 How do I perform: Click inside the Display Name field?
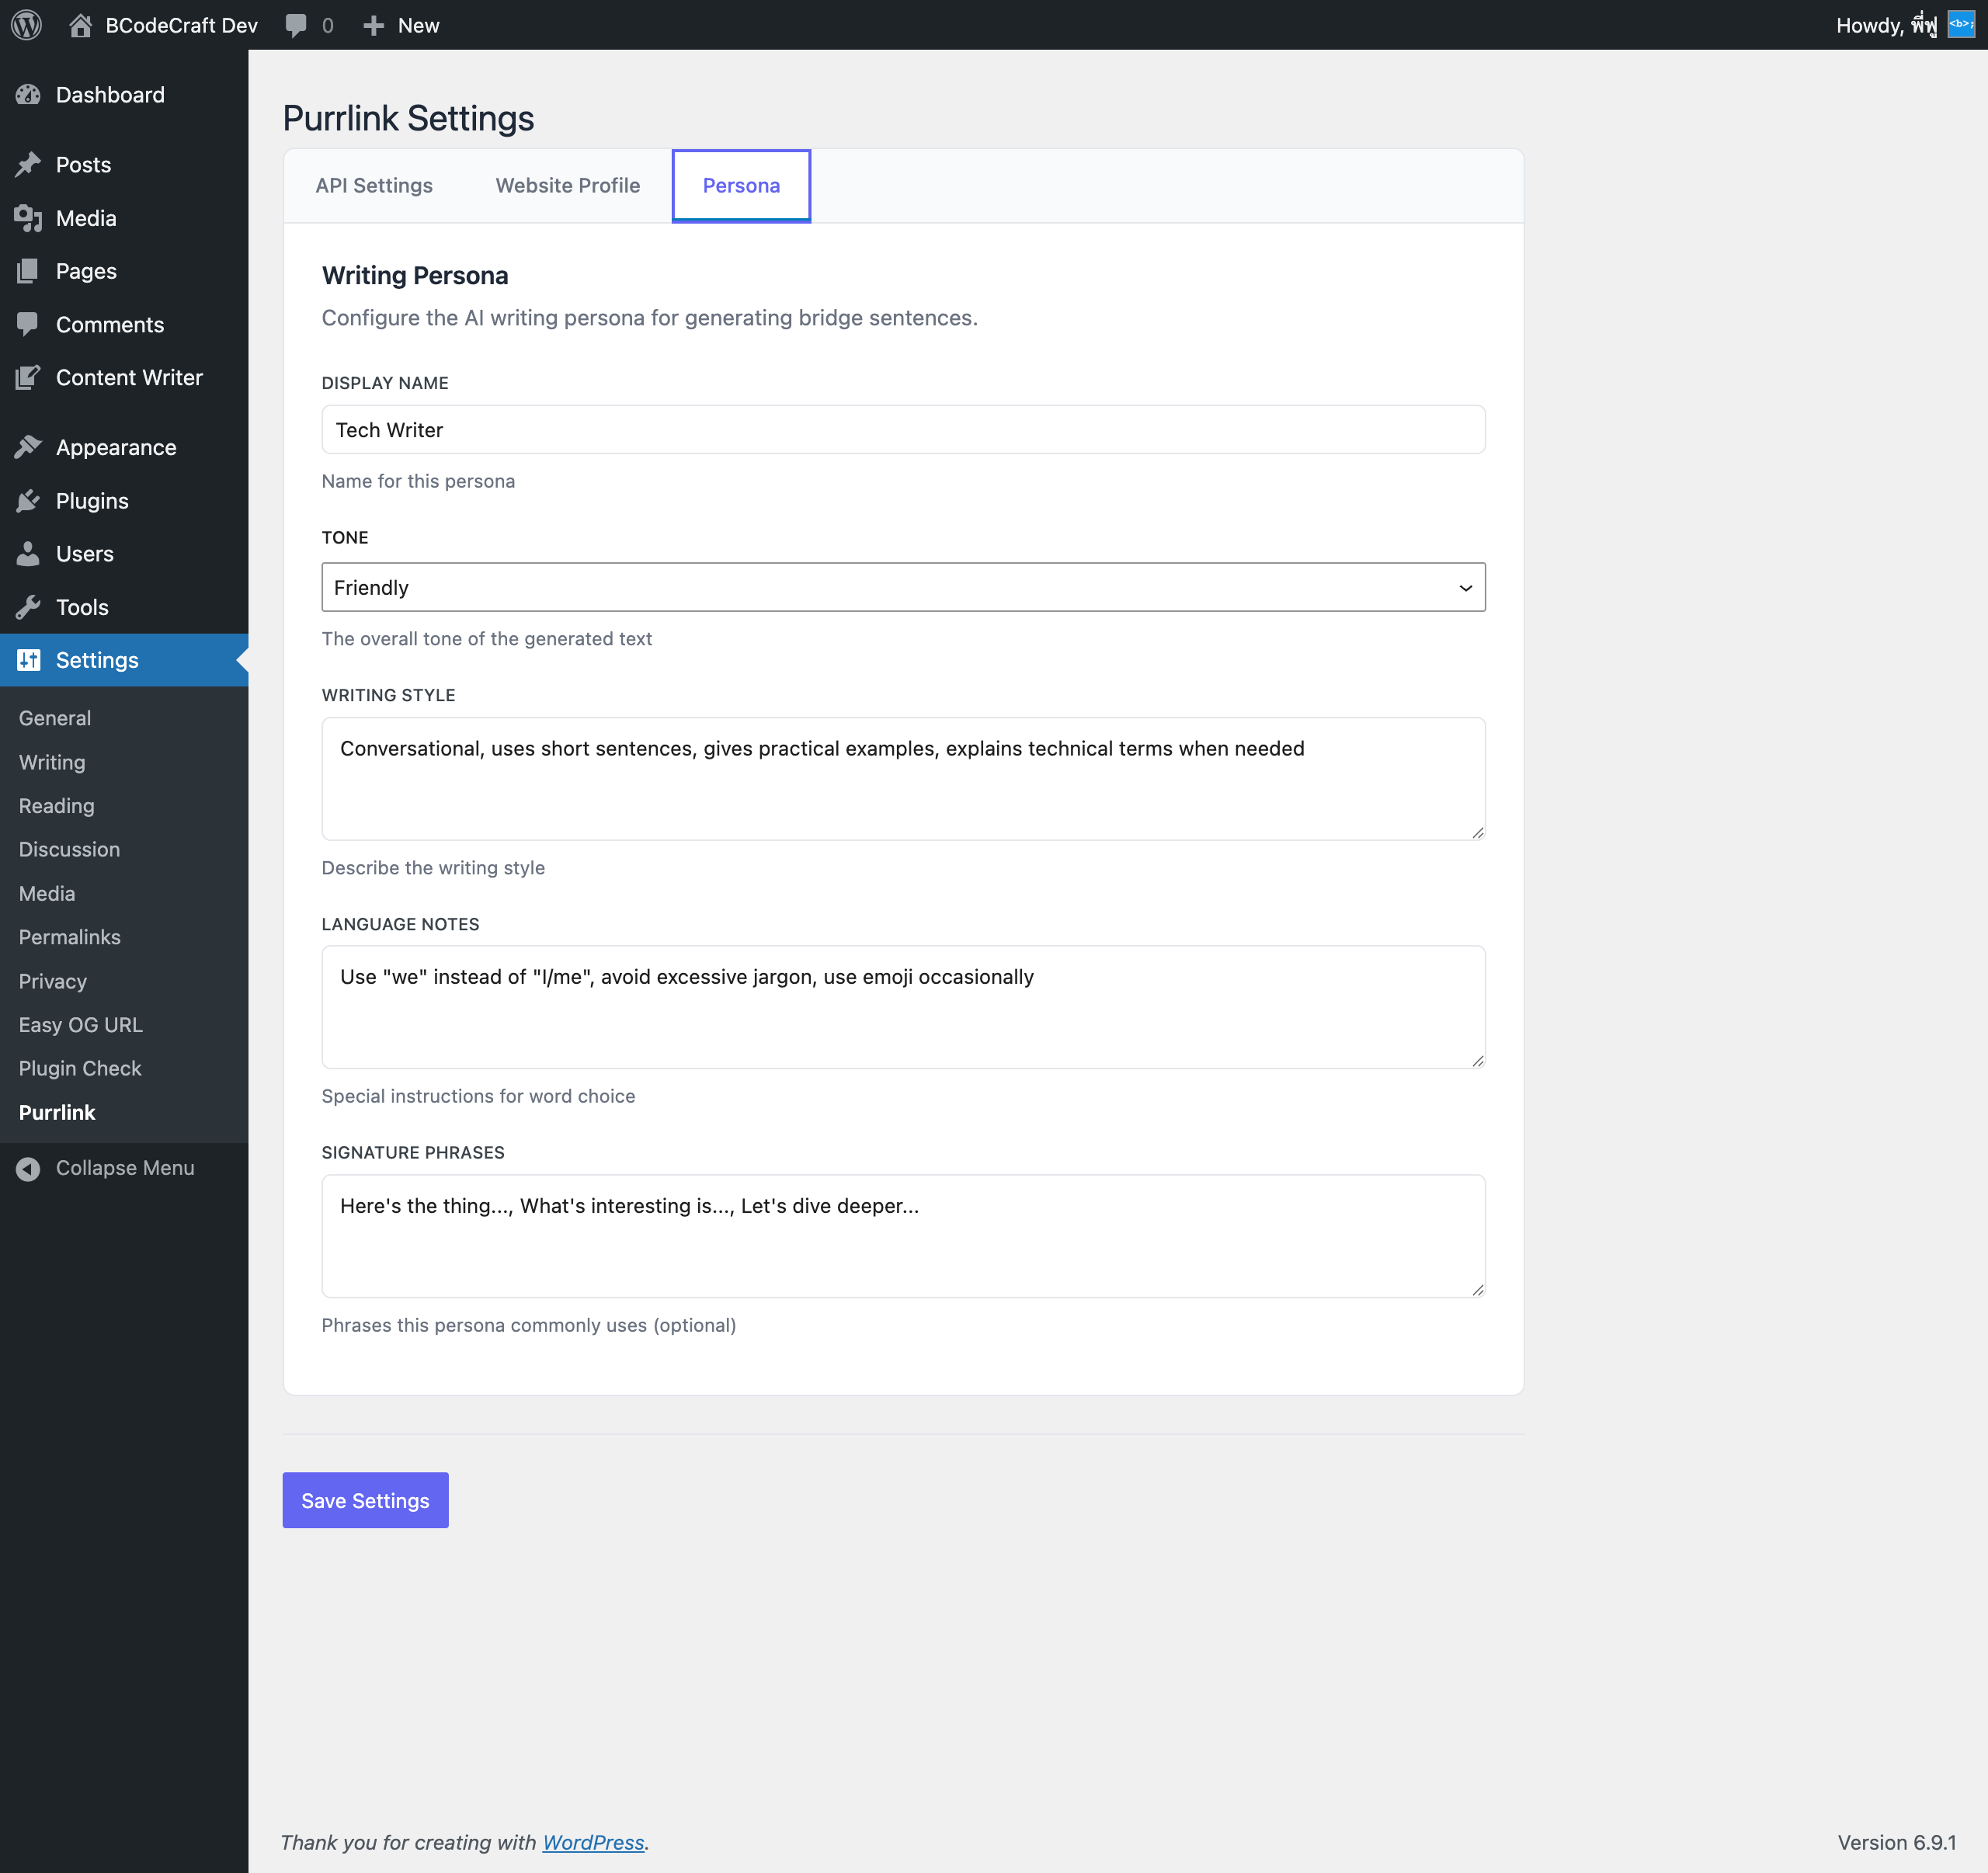coord(902,429)
